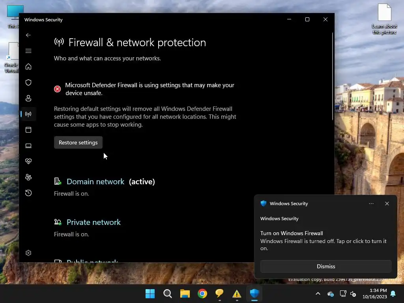
Task: Open the Windows Start menu
Action: point(150,294)
